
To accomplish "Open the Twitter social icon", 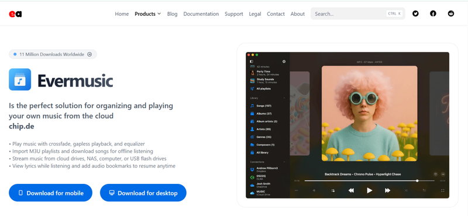I will coord(415,13).
